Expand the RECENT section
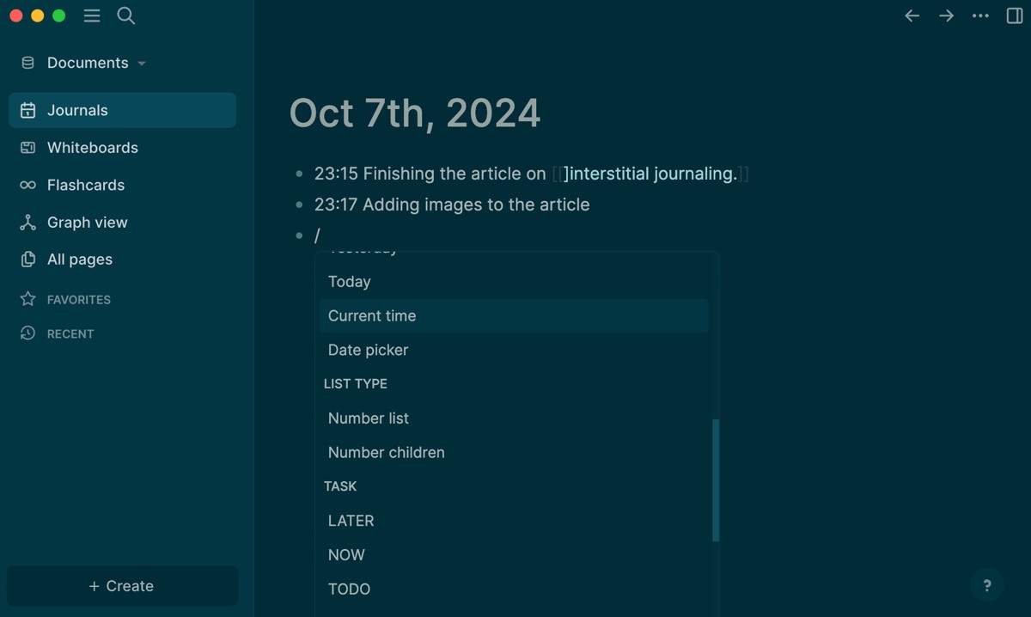Image resolution: width=1031 pixels, height=617 pixels. click(70, 334)
